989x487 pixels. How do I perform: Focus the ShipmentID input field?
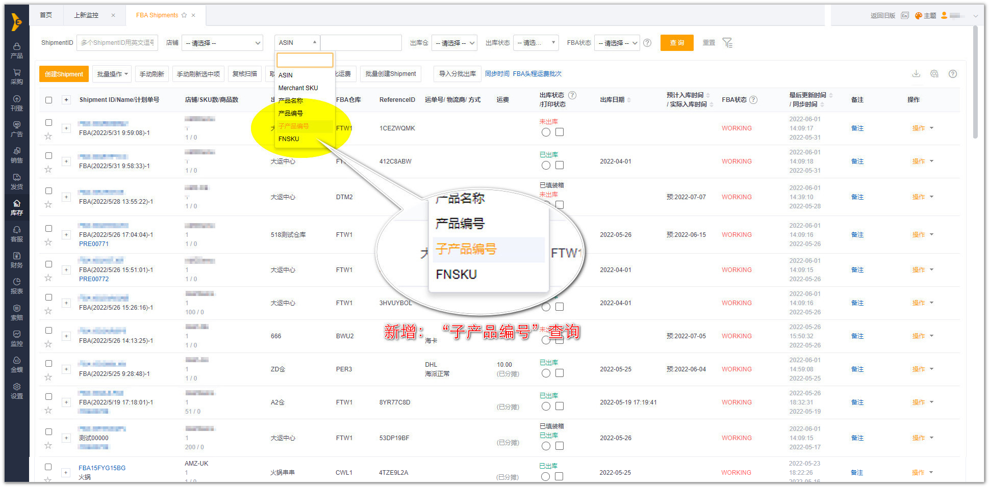117,43
